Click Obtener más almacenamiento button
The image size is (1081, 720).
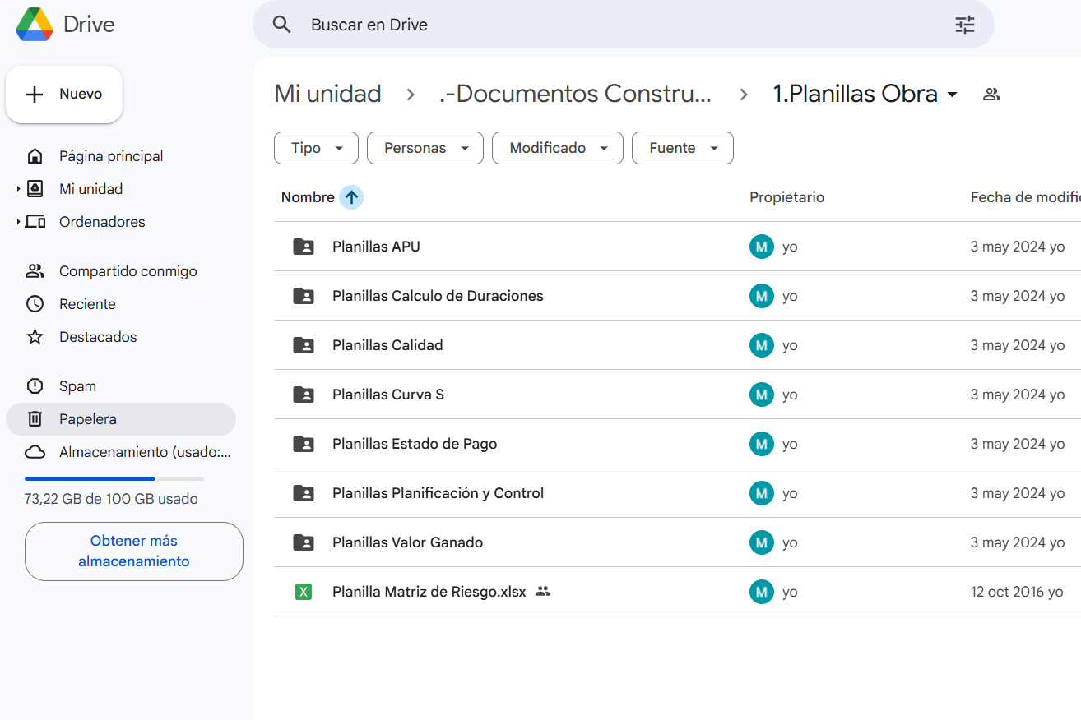(134, 552)
